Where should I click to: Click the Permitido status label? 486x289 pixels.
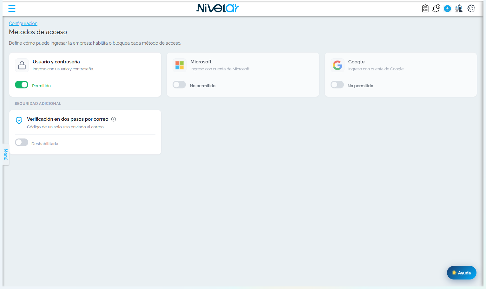pos(41,86)
